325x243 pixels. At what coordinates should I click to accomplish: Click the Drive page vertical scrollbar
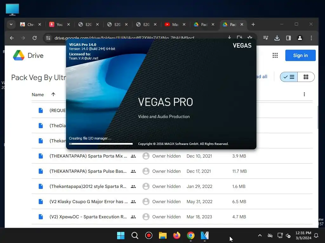coord(318,117)
